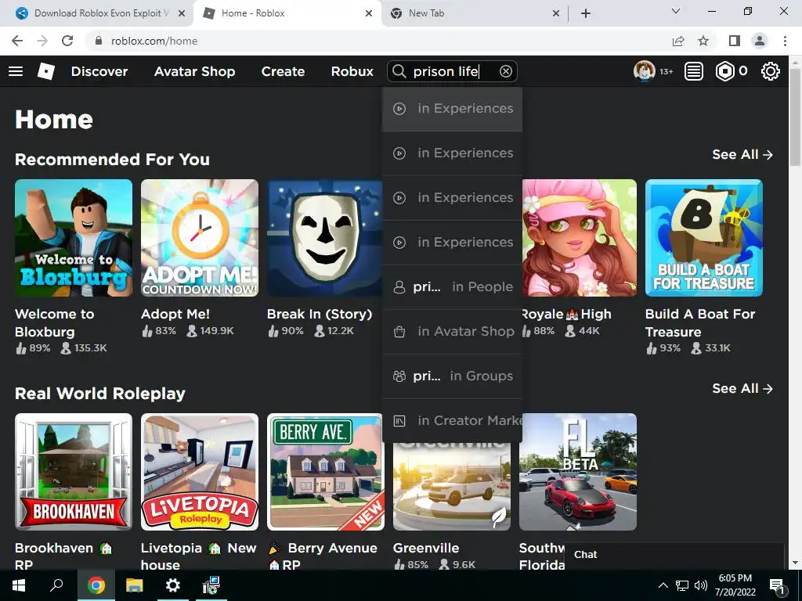The width and height of the screenshot is (802, 601).
Task: Open File Explorer from taskbar
Action: coord(134,585)
